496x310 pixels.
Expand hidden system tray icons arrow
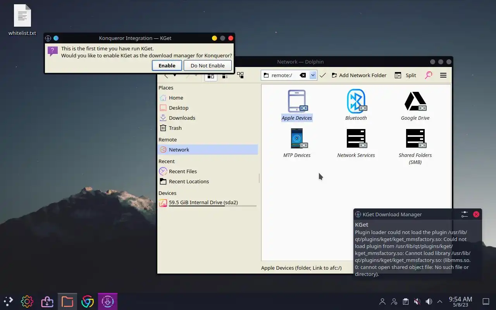pyautogui.click(x=440, y=301)
